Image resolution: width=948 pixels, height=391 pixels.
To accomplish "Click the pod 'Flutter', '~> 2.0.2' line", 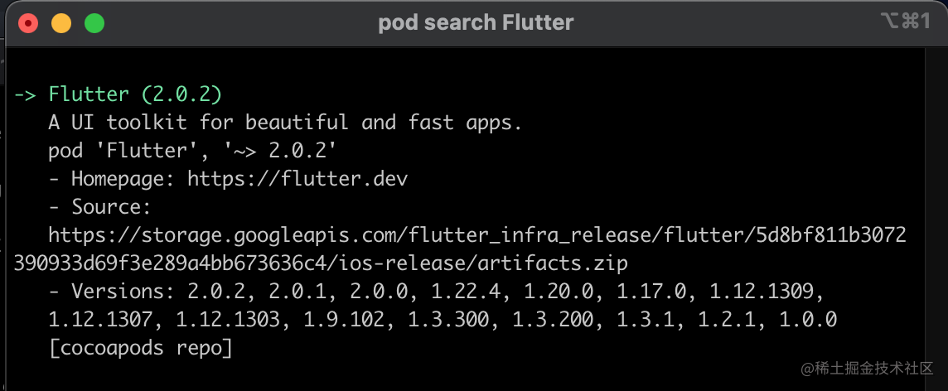I will (x=191, y=151).
